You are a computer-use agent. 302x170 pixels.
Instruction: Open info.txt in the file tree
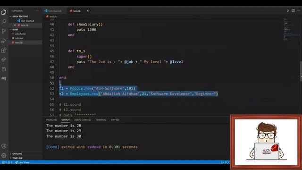coord(19,38)
